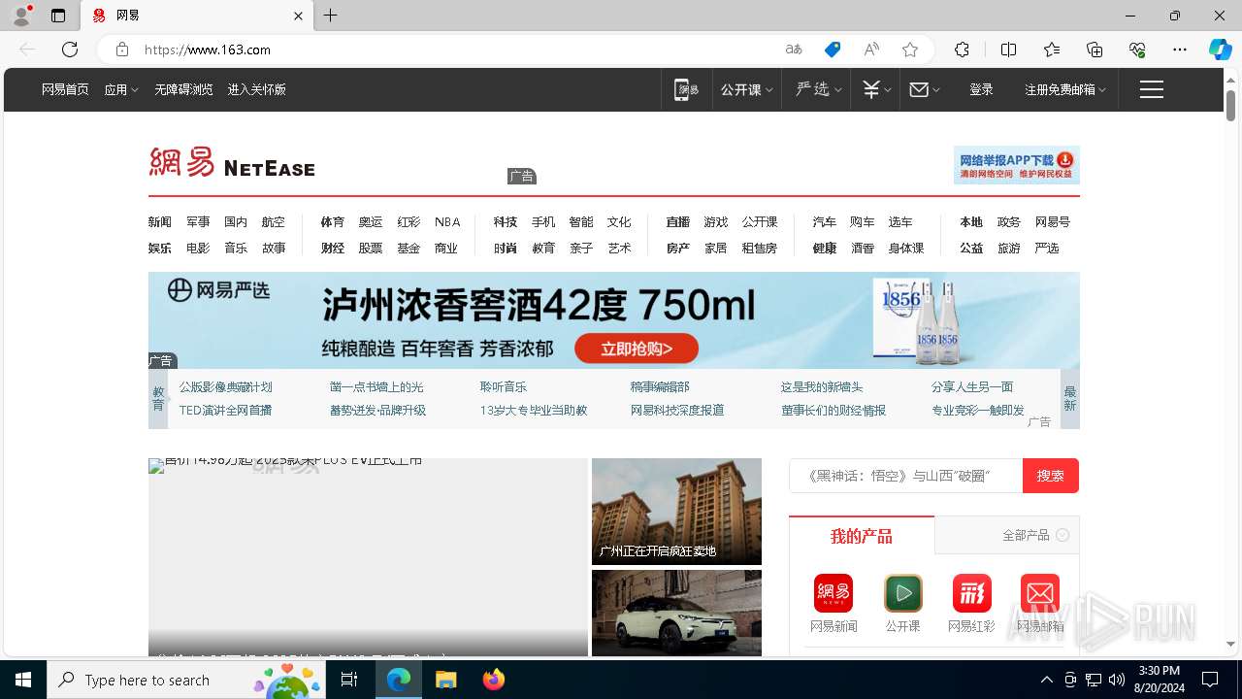
Task: Select the 我的产品 tab
Action: (x=862, y=536)
